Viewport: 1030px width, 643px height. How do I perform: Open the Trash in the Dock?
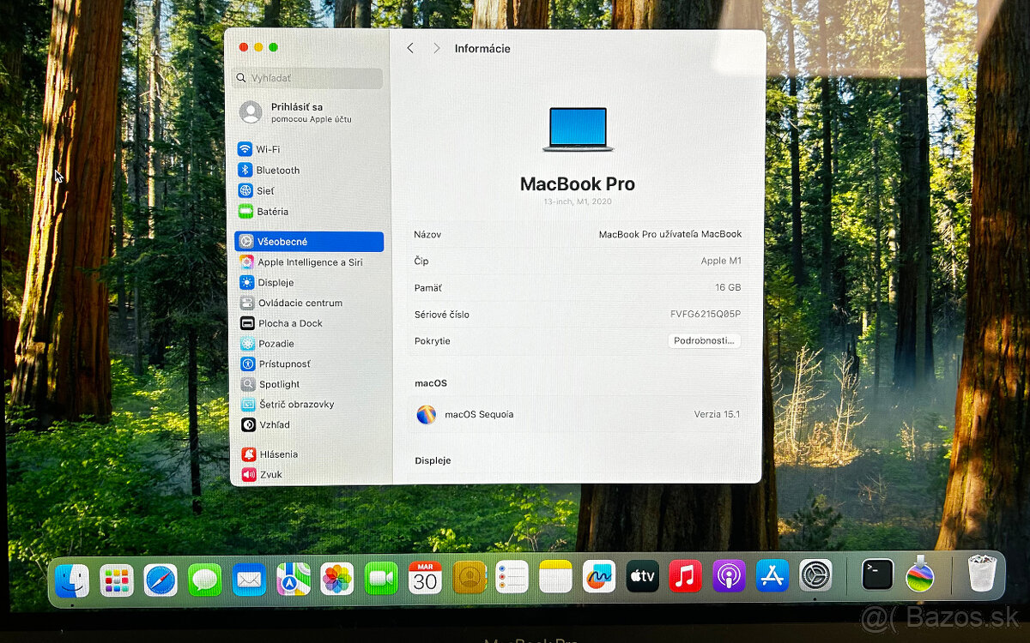982,574
